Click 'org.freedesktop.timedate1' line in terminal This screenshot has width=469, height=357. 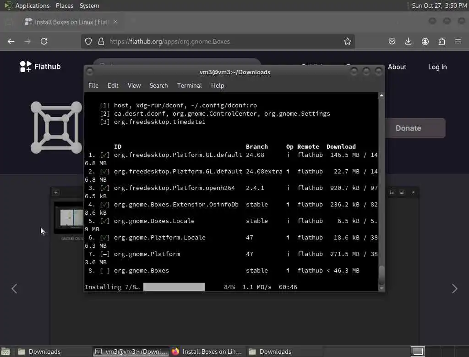pyautogui.click(x=159, y=122)
